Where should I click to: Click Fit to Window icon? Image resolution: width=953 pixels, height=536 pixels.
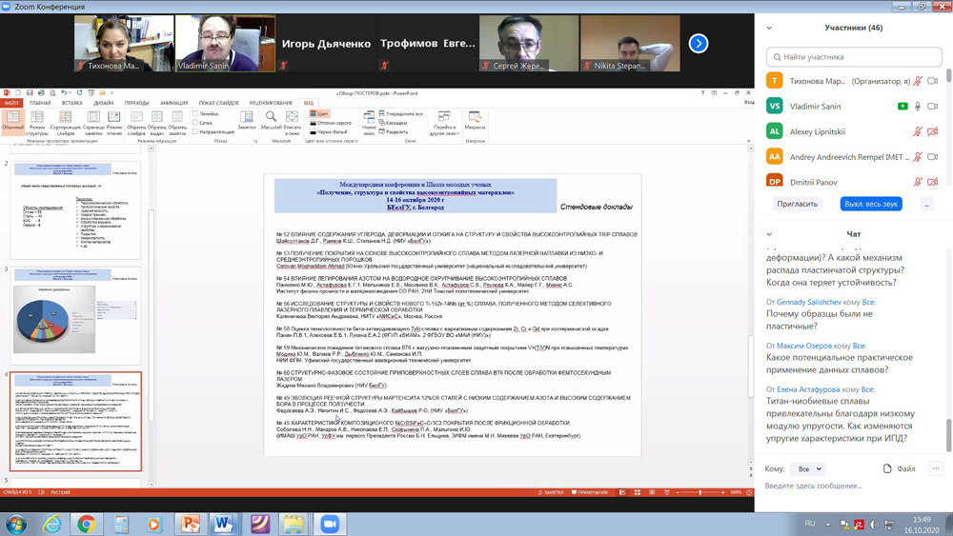point(292,121)
